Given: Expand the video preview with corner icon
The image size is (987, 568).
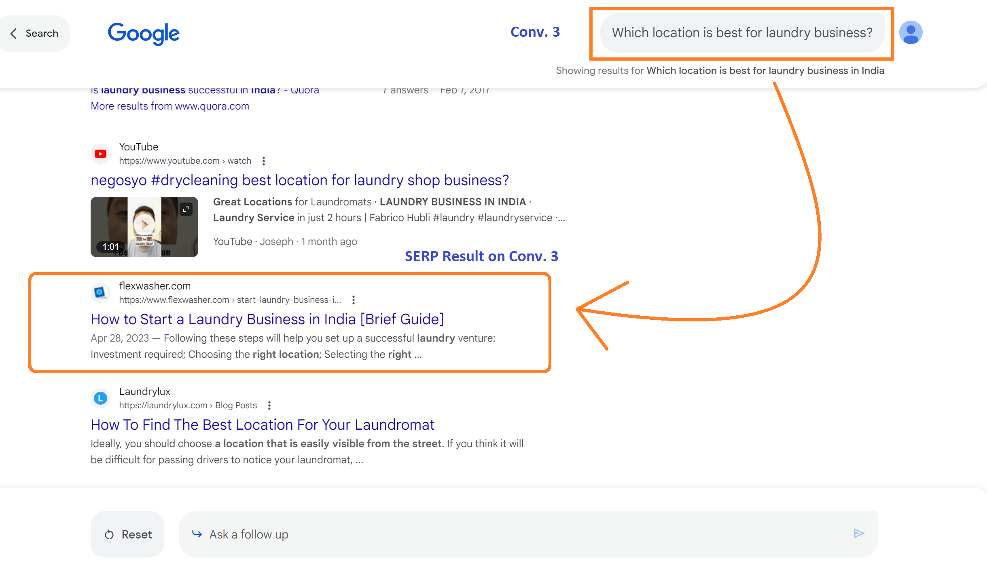Looking at the screenshot, I should [186, 209].
